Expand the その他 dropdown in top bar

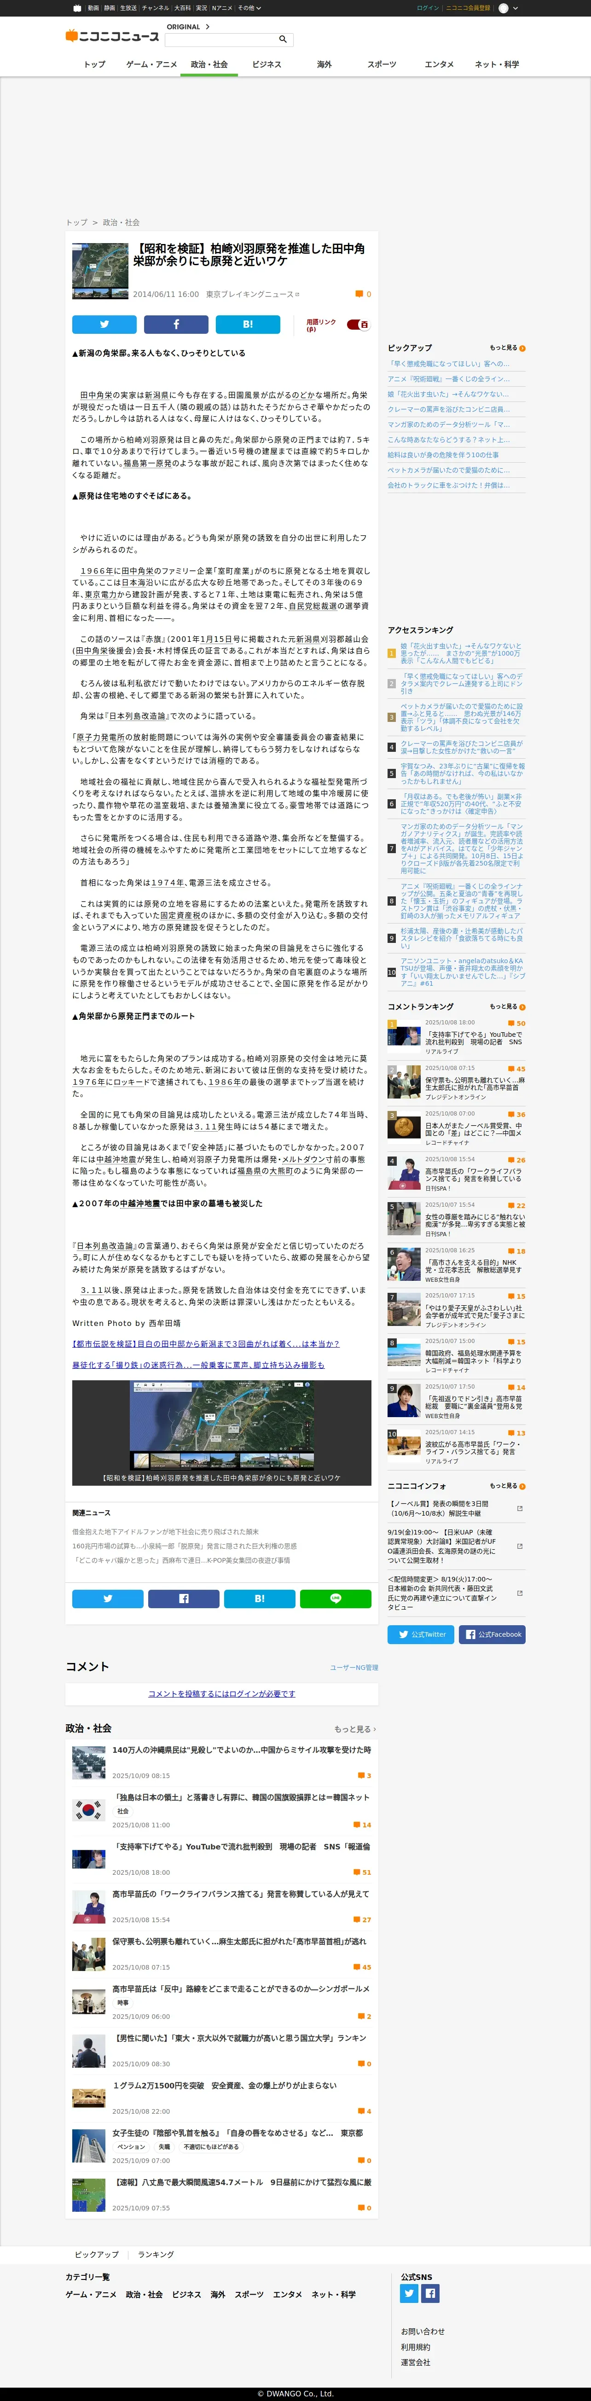click(x=249, y=7)
